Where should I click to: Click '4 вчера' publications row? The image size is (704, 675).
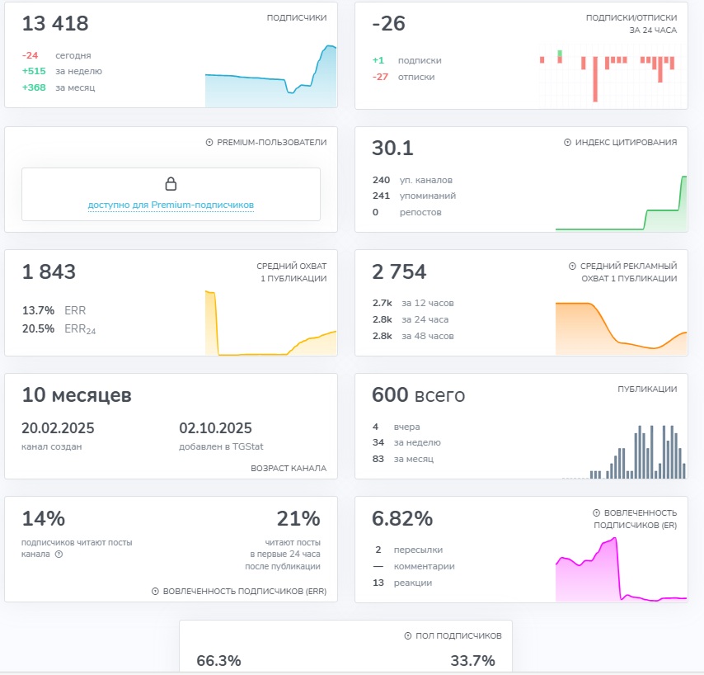[x=396, y=427]
